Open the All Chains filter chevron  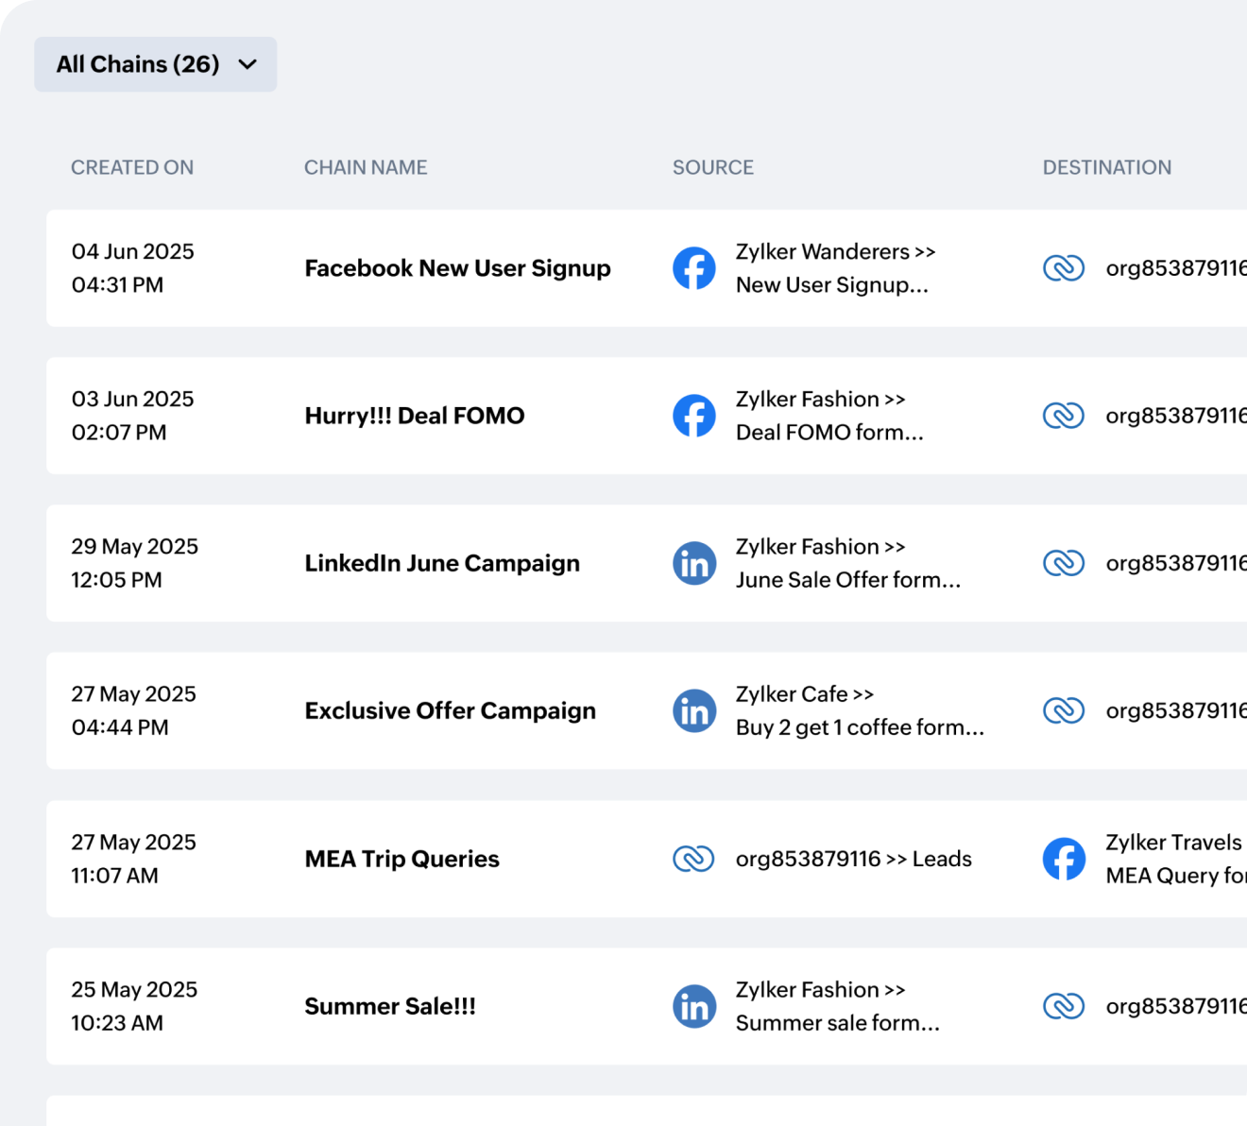pyautogui.click(x=248, y=64)
